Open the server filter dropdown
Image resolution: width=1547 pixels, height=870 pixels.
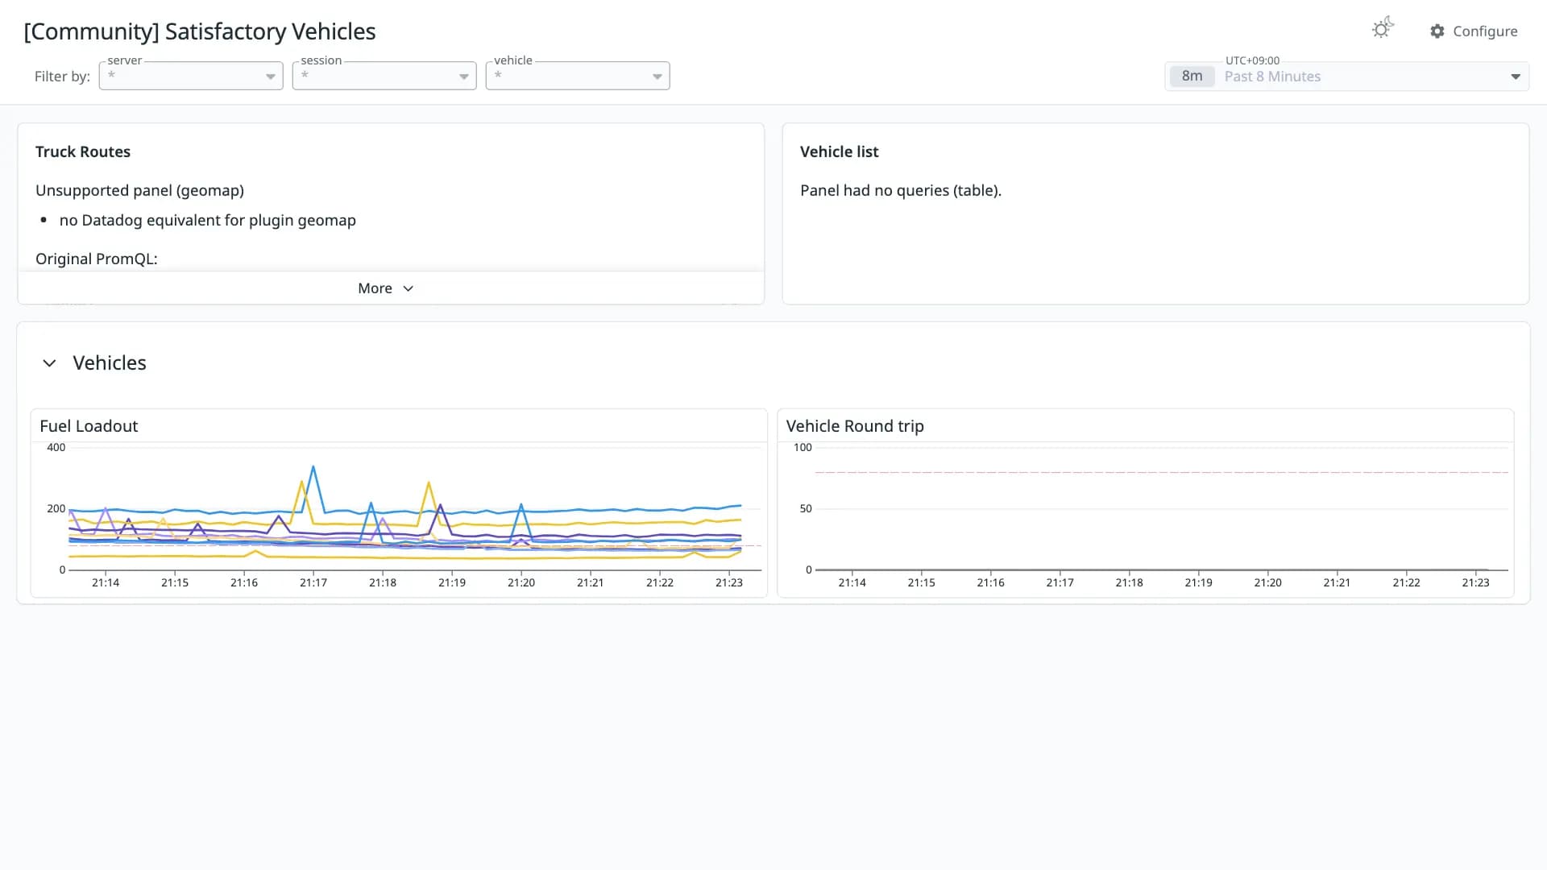[x=191, y=76]
